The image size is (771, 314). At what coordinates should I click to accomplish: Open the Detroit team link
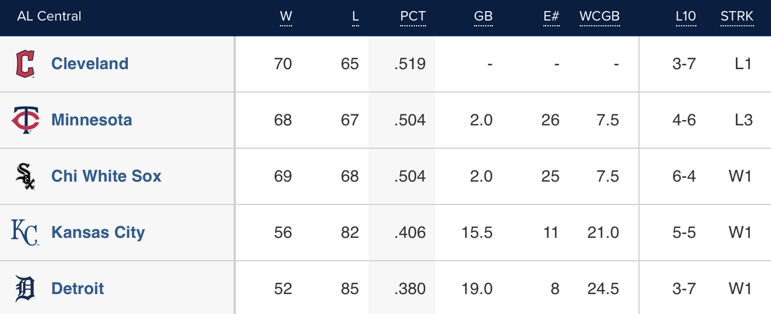pyautogui.click(x=77, y=289)
